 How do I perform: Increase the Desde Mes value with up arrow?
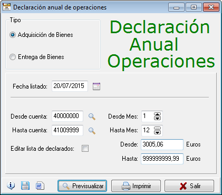(x=157, y=114)
